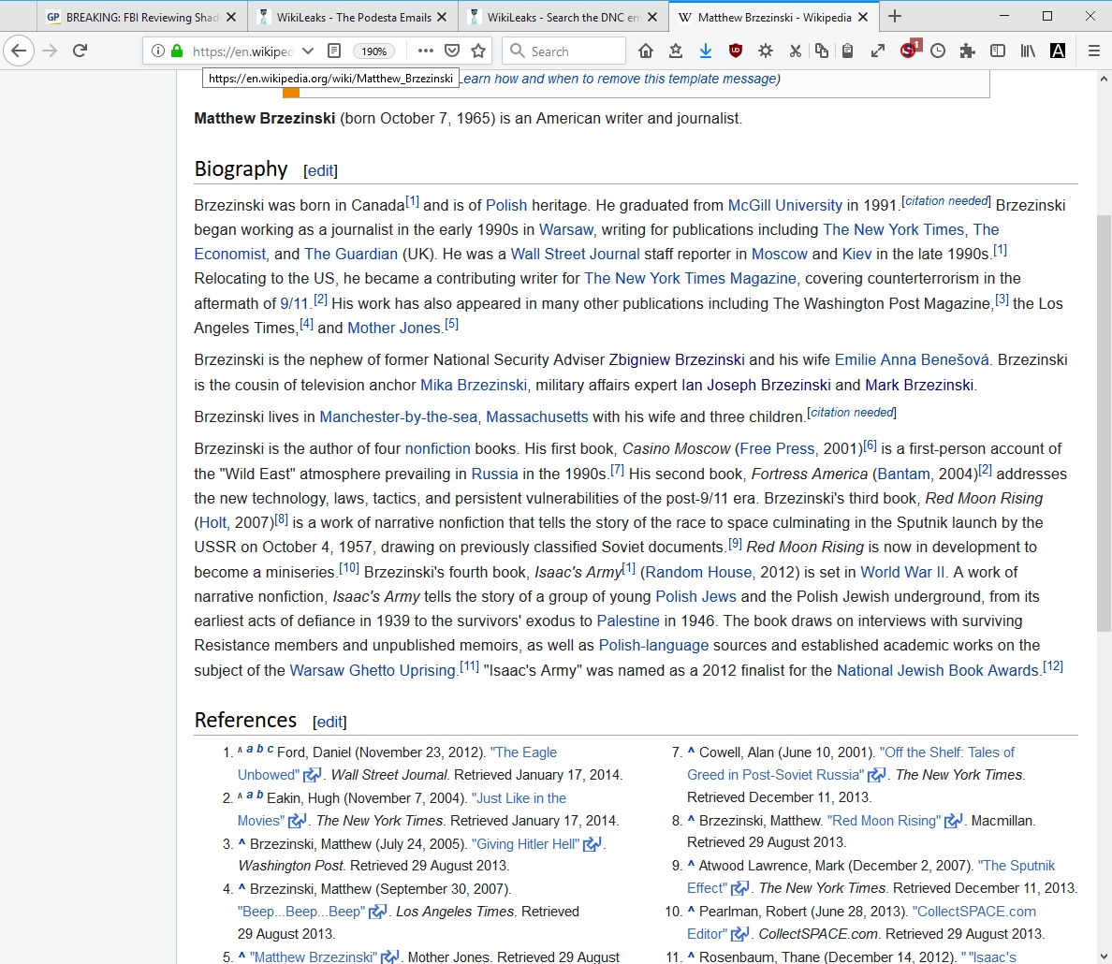Image resolution: width=1112 pixels, height=964 pixels.
Task: Click the copy documents icon
Action: click(x=821, y=51)
